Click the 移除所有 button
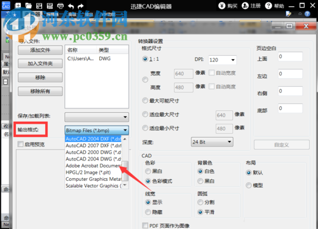The height and width of the screenshot is (229, 318). click(x=40, y=91)
